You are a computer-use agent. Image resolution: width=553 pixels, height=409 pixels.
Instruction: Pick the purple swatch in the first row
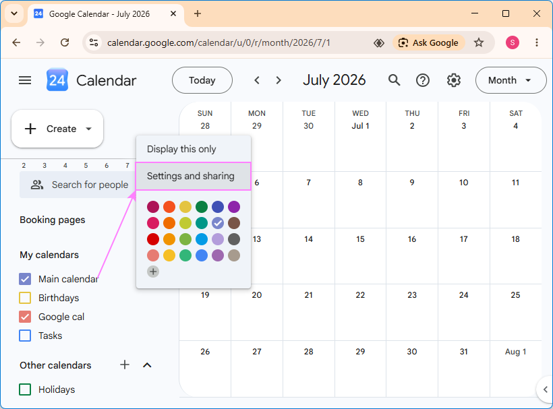234,207
